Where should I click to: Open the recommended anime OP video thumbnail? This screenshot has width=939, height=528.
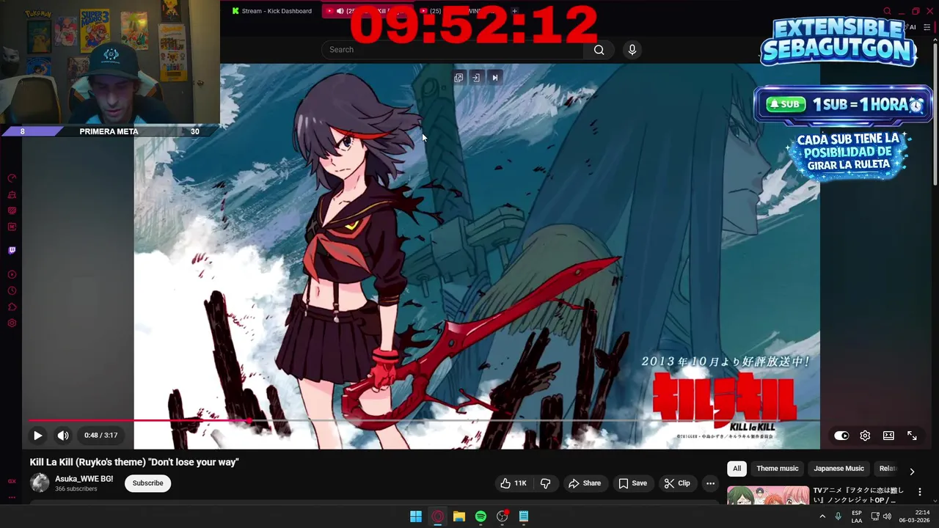[x=768, y=496]
